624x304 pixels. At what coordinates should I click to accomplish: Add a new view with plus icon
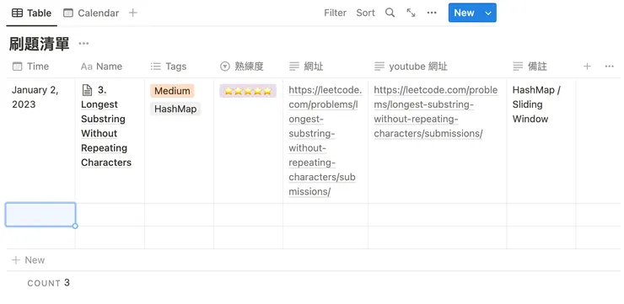[x=133, y=13]
